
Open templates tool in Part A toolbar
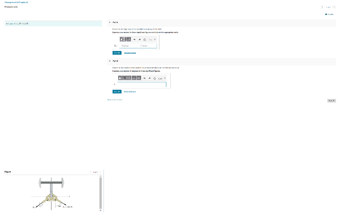click(123, 39)
